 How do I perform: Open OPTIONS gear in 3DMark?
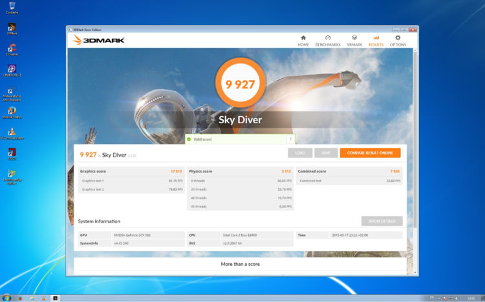click(398, 41)
